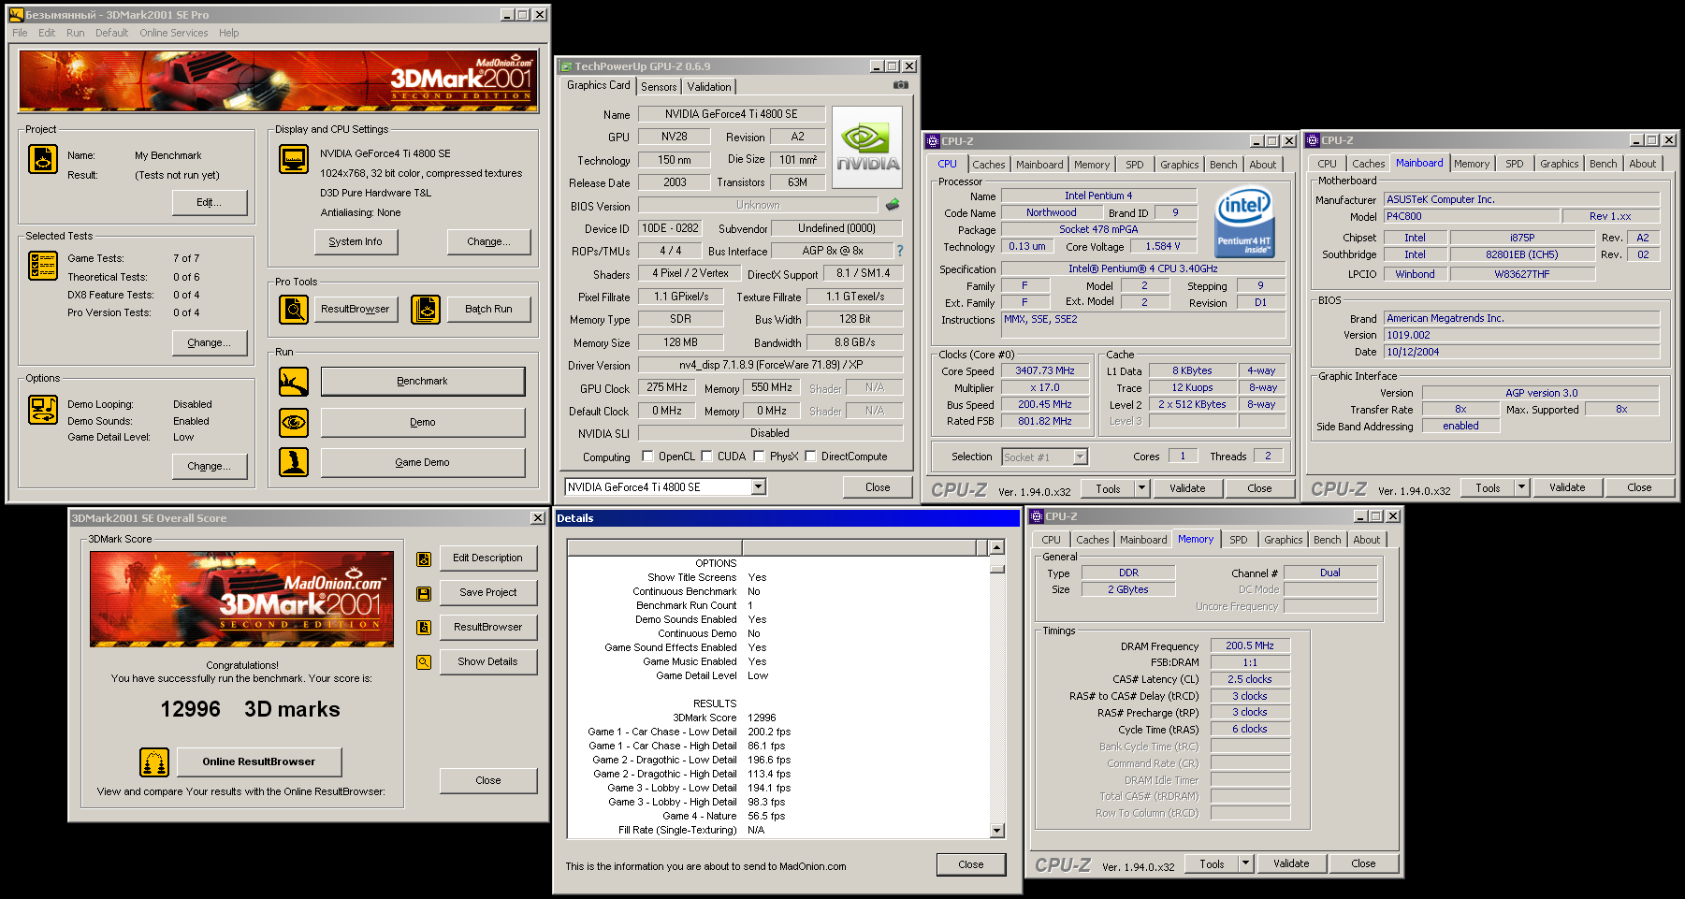1685x899 pixels.
Task: Switch to the Sensors tab in GPU-Z
Action: (659, 87)
